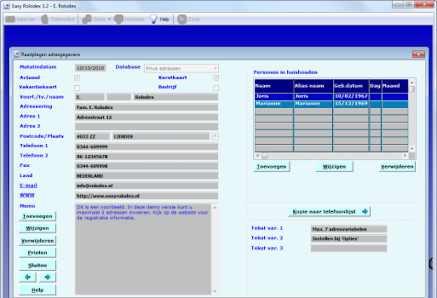The height and width of the screenshot is (298, 437).
Task: Click the Fax field
Action: 147,166
